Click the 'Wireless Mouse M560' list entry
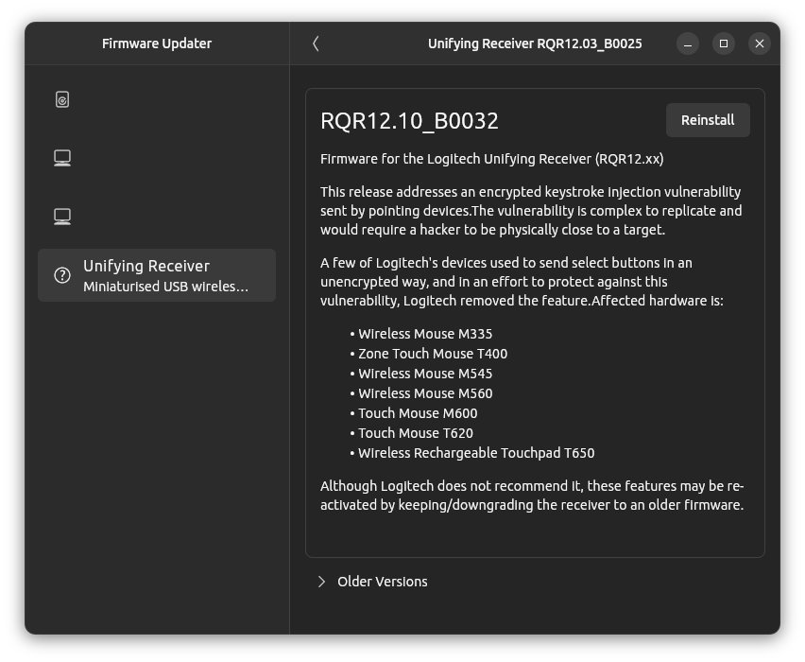 point(425,393)
